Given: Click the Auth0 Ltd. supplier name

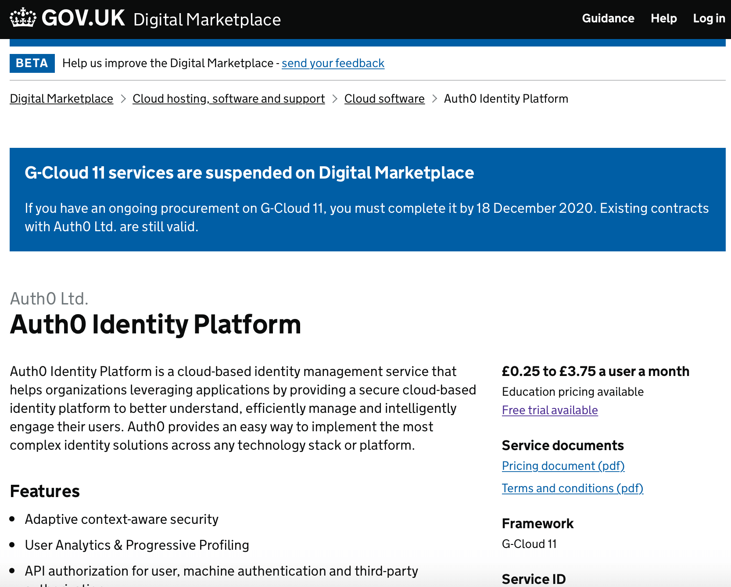Looking at the screenshot, I should pyautogui.click(x=49, y=299).
